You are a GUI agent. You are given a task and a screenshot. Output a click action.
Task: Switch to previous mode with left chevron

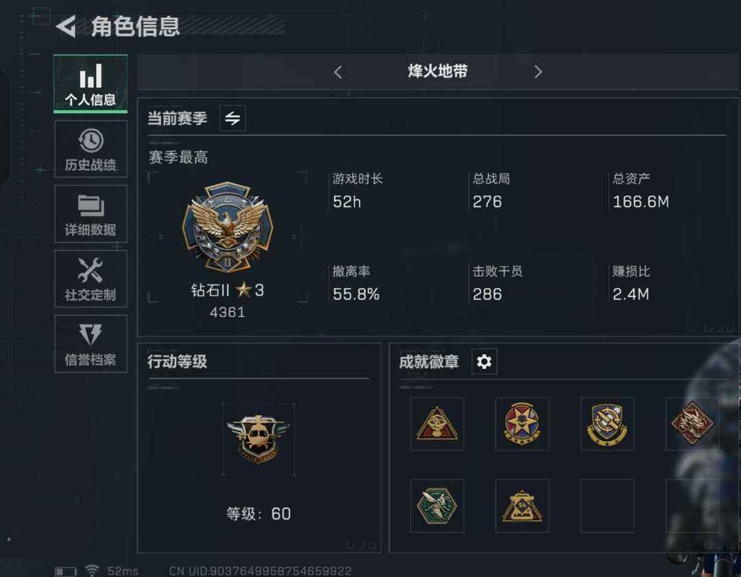pos(338,72)
